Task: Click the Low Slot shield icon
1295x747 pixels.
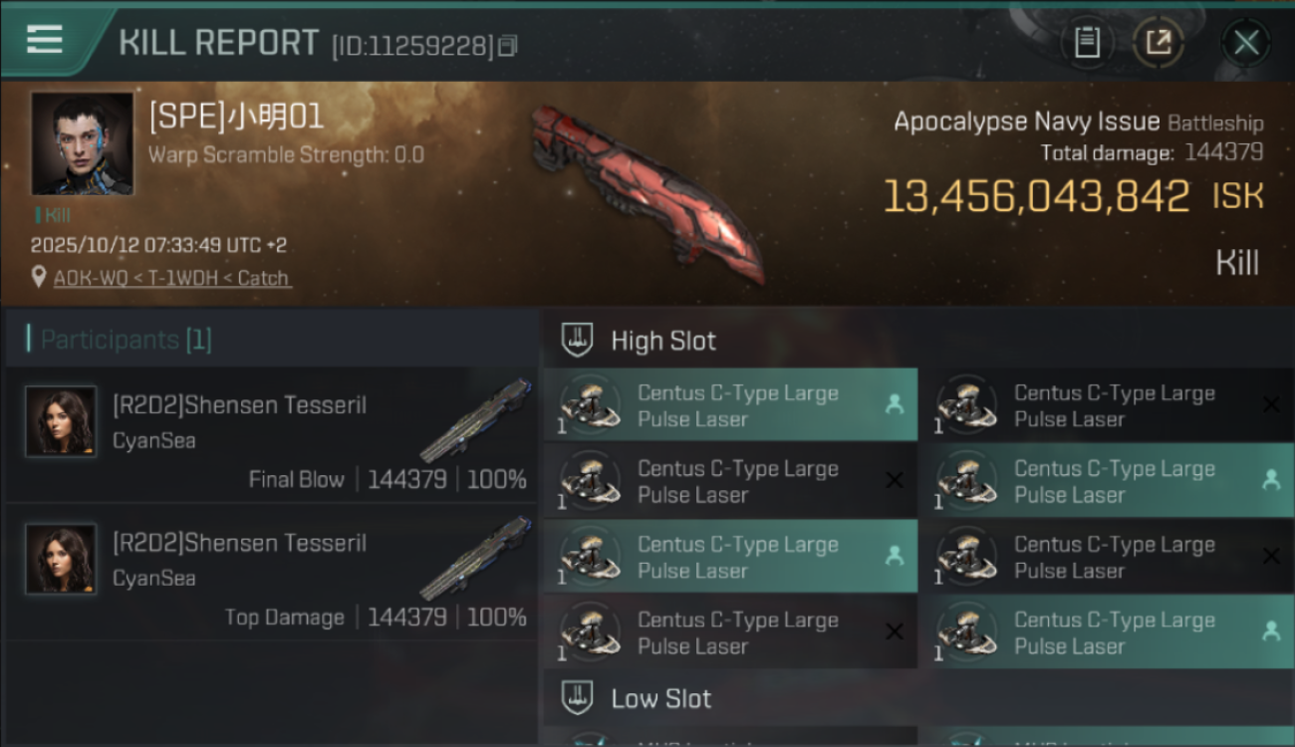Action: click(x=577, y=697)
